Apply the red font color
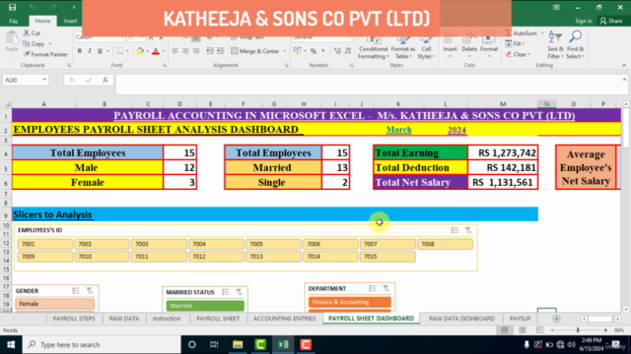The width and height of the screenshot is (631, 354). 156,51
